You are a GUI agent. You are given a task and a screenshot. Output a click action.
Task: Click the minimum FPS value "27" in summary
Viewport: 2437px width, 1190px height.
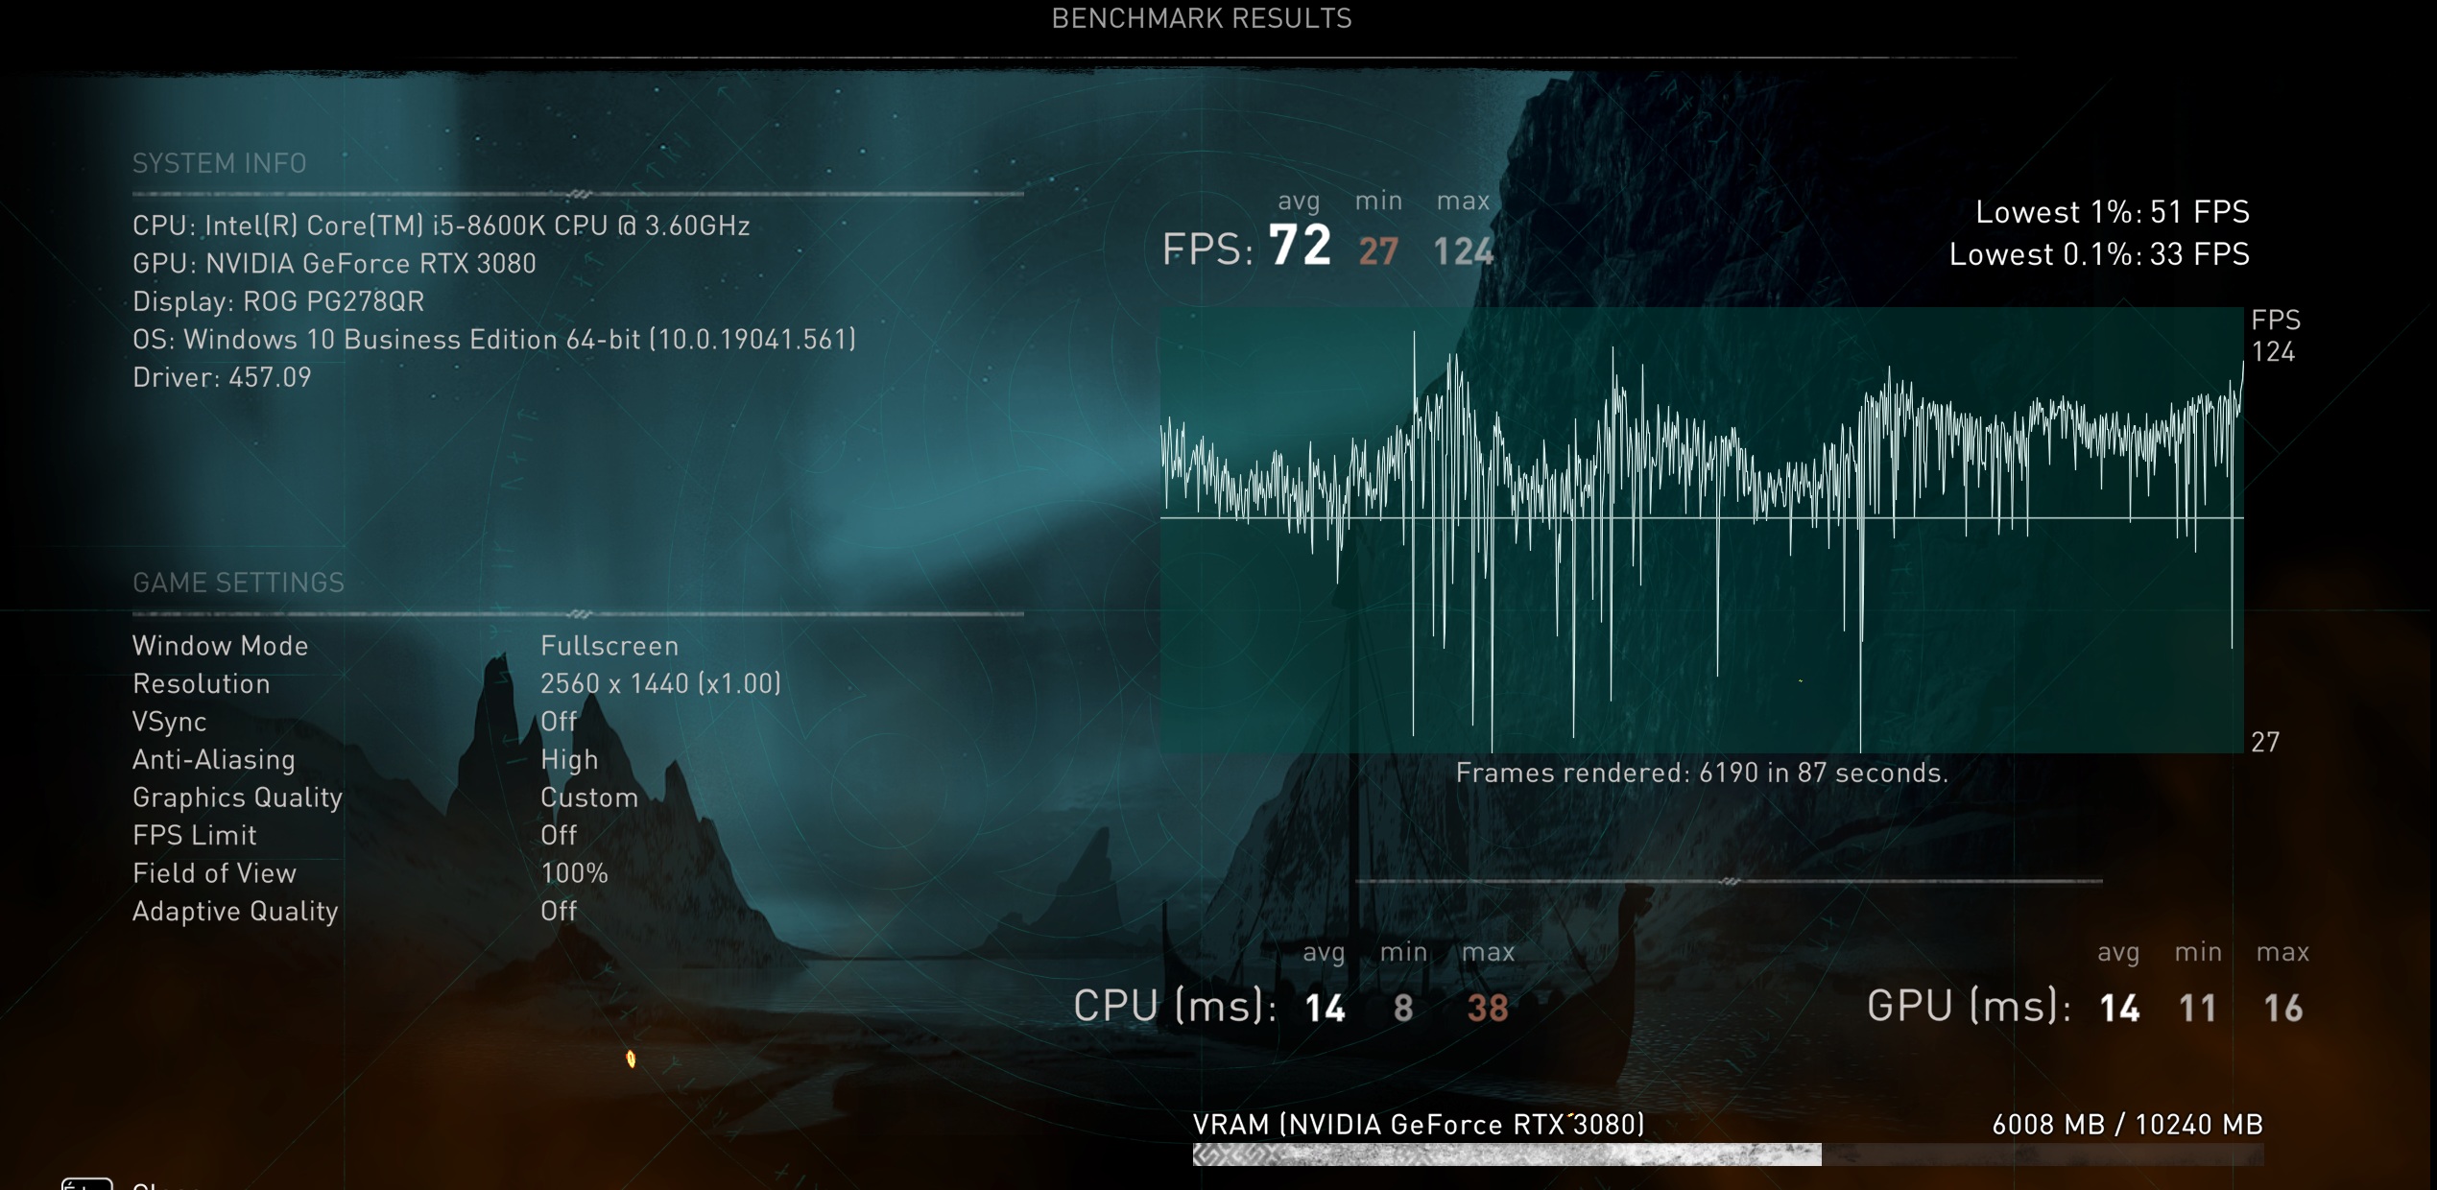(x=1378, y=251)
